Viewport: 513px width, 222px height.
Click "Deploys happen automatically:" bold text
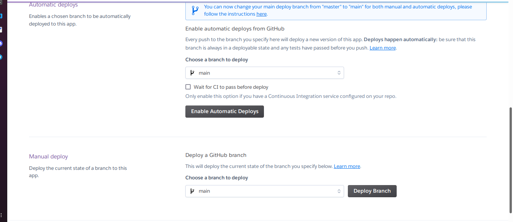point(400,40)
